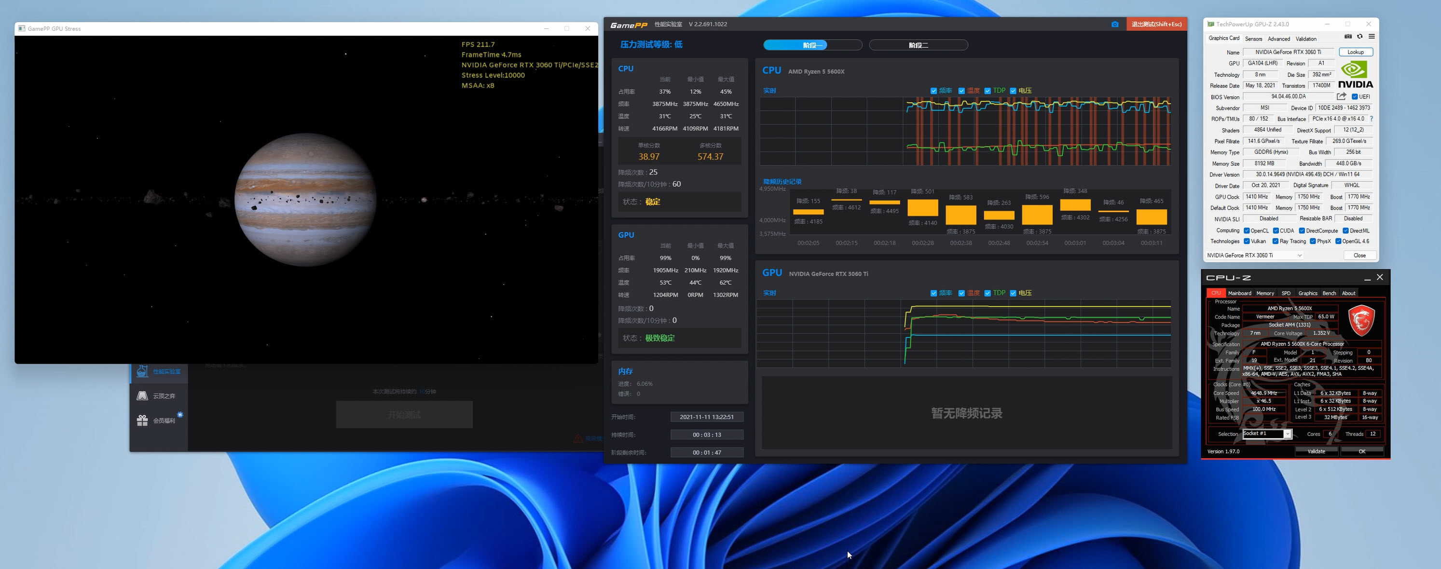The width and height of the screenshot is (1441, 569).
Task: Open the Memory tab in CPU-Z
Action: coord(1265,293)
